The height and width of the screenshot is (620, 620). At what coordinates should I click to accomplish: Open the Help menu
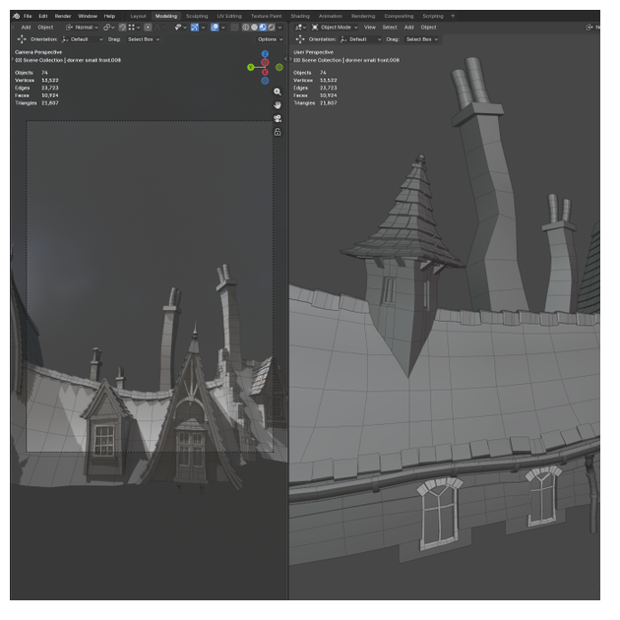click(x=109, y=16)
